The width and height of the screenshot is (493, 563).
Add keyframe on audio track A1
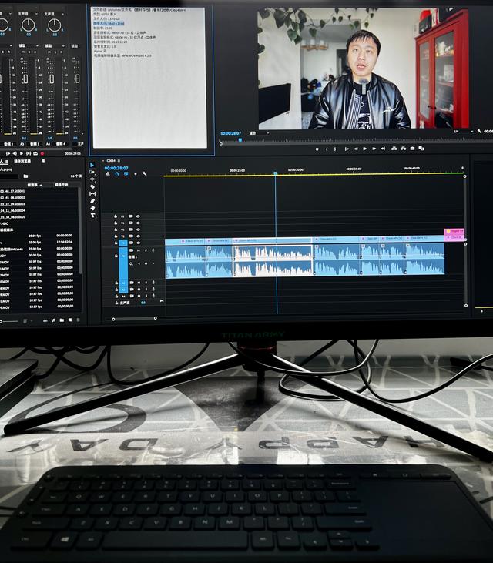pyautogui.click(x=146, y=263)
